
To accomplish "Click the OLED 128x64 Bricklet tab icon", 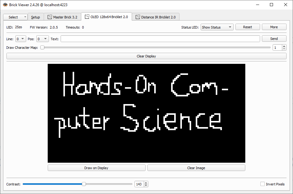I will (x=87, y=17).
